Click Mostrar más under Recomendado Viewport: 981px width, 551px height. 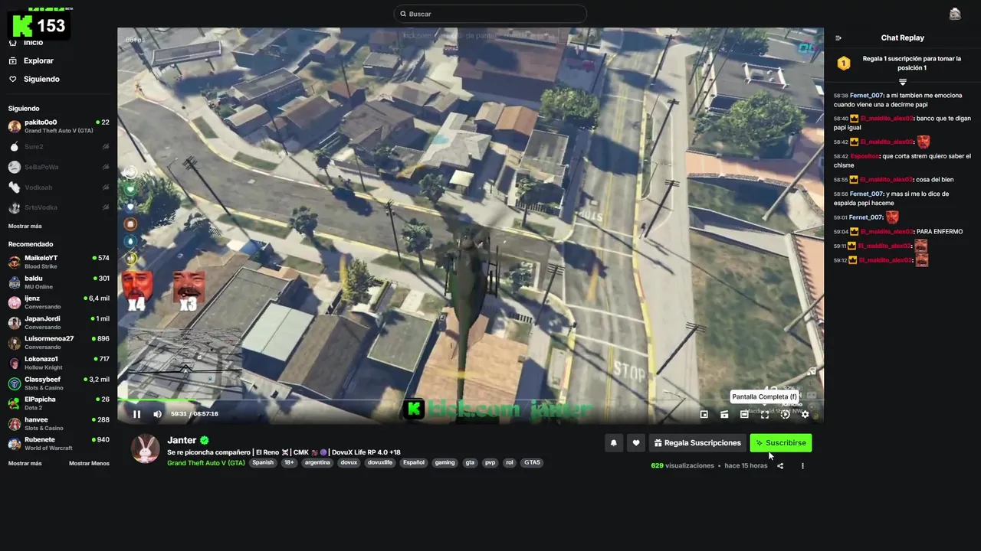(x=25, y=464)
